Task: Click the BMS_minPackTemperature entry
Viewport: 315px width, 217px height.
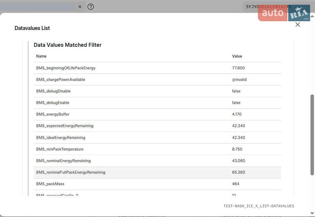Action: tap(60, 149)
